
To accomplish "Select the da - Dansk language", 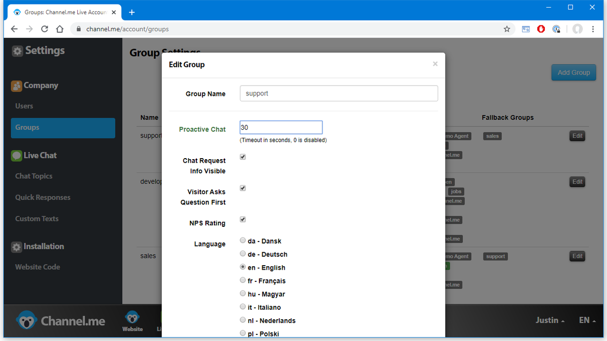I will pyautogui.click(x=243, y=240).
